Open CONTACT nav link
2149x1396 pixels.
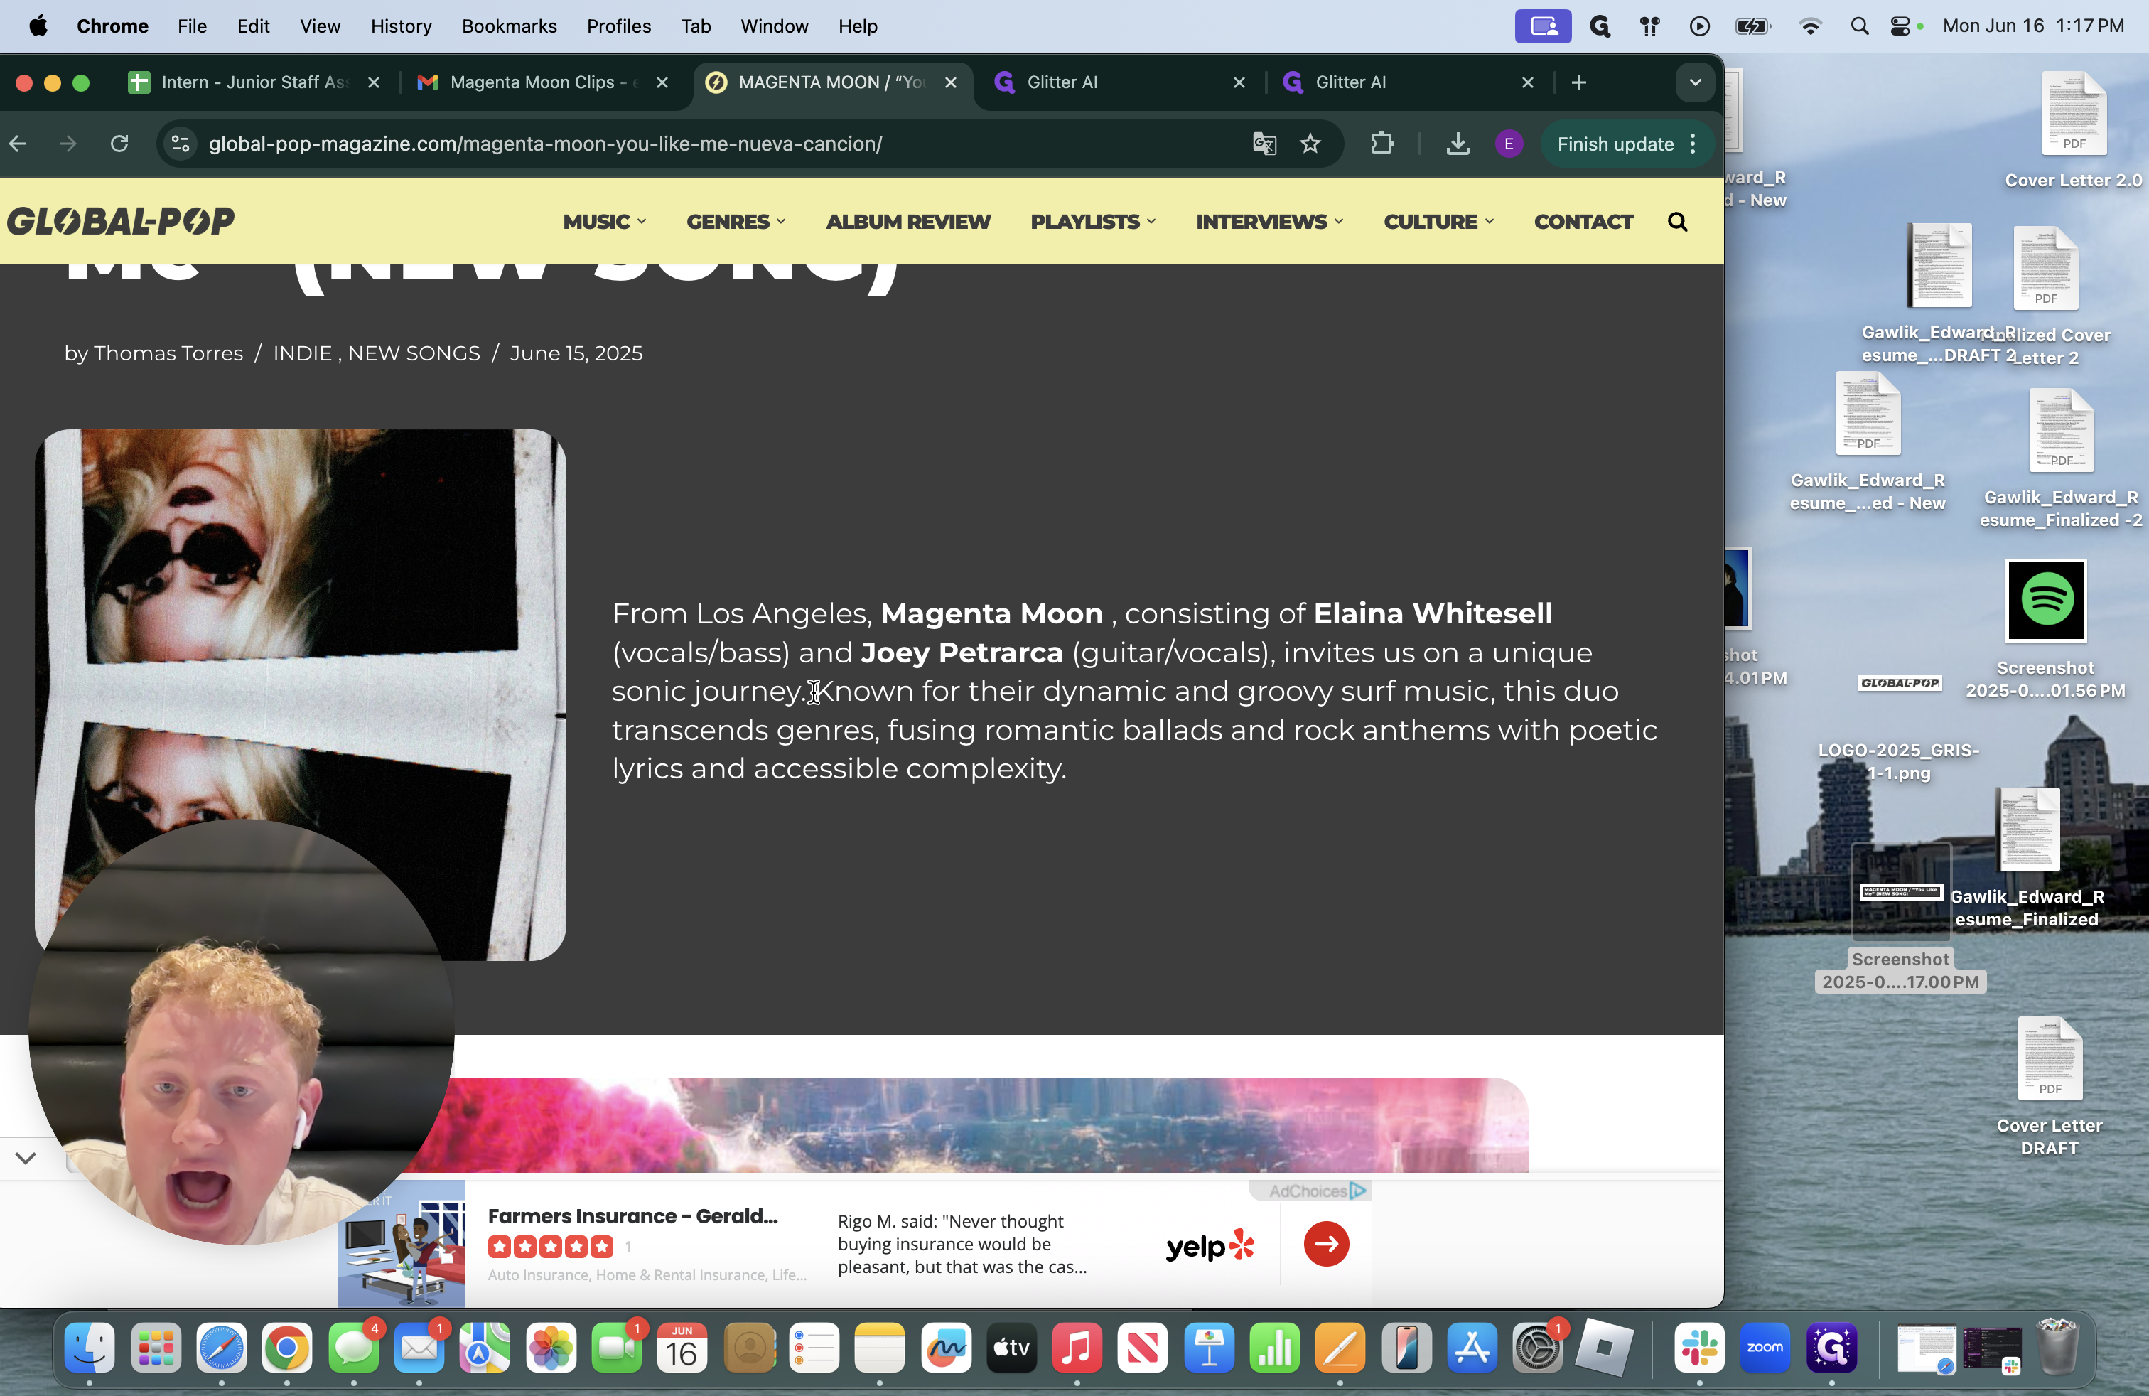(x=1583, y=221)
